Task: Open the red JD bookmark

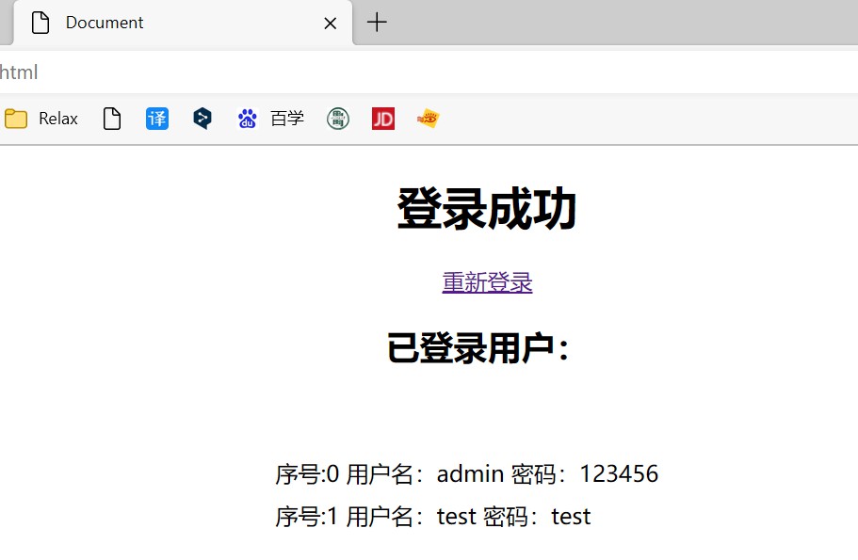Action: 383,119
